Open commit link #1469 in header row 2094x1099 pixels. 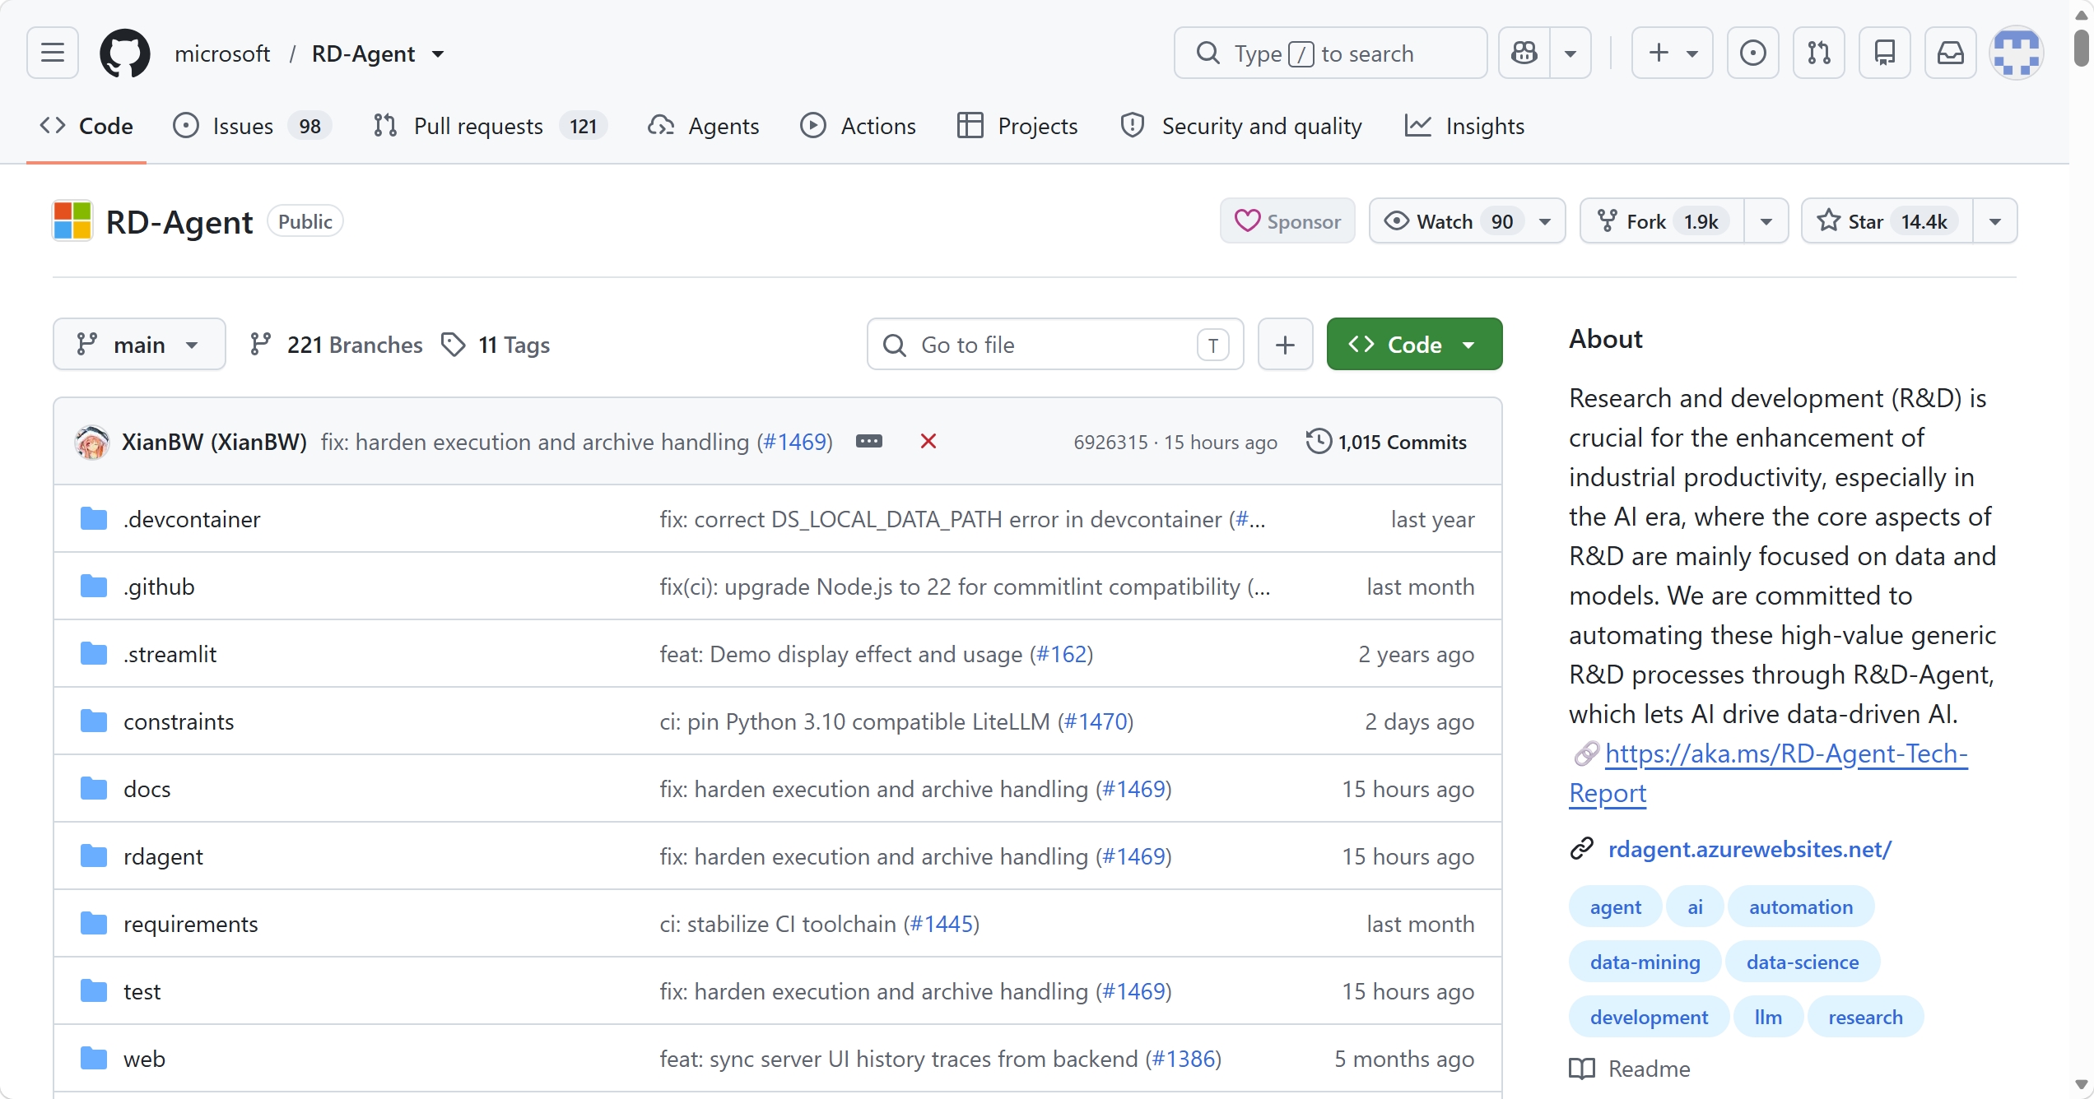point(794,442)
